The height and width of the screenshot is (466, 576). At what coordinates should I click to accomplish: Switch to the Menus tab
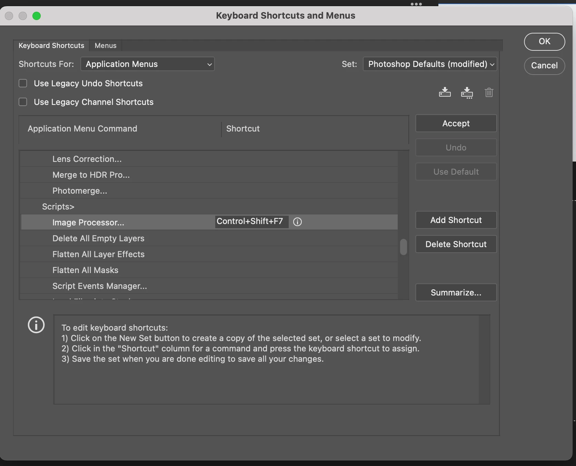click(106, 46)
